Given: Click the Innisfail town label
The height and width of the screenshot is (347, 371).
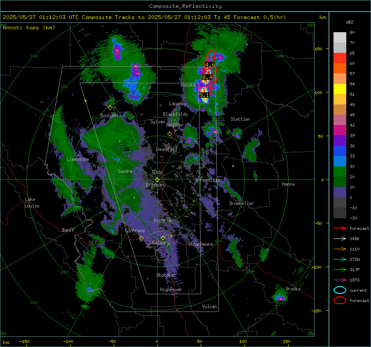Looking at the screenshot, I should (x=166, y=149).
